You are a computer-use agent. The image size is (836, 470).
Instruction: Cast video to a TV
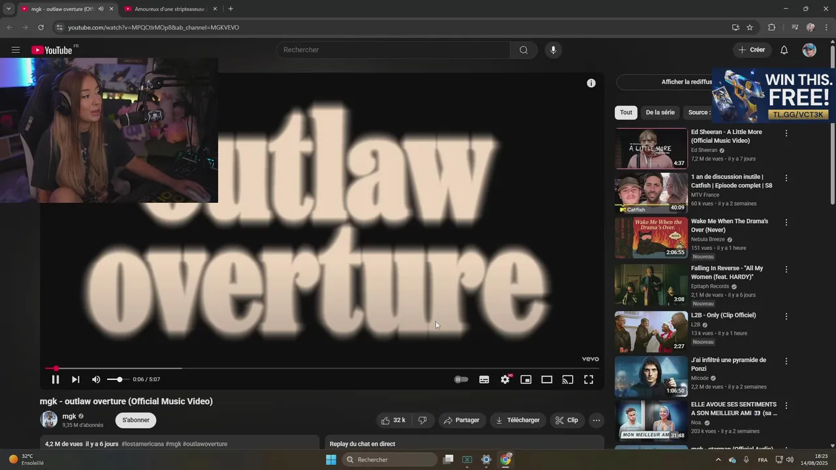pos(568,379)
